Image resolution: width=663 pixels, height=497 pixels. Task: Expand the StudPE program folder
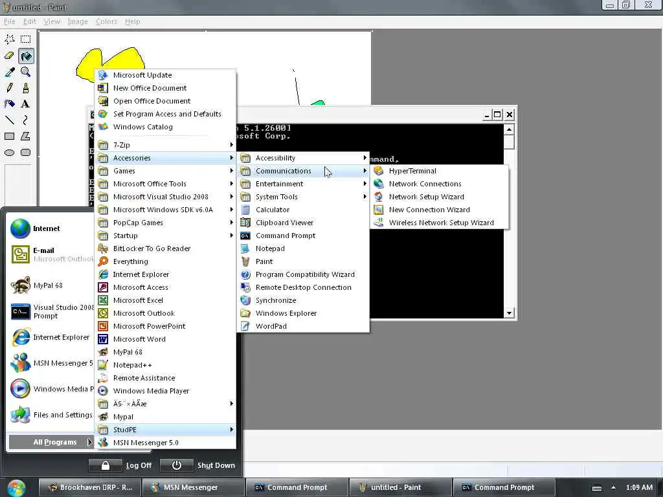pyautogui.click(x=165, y=430)
